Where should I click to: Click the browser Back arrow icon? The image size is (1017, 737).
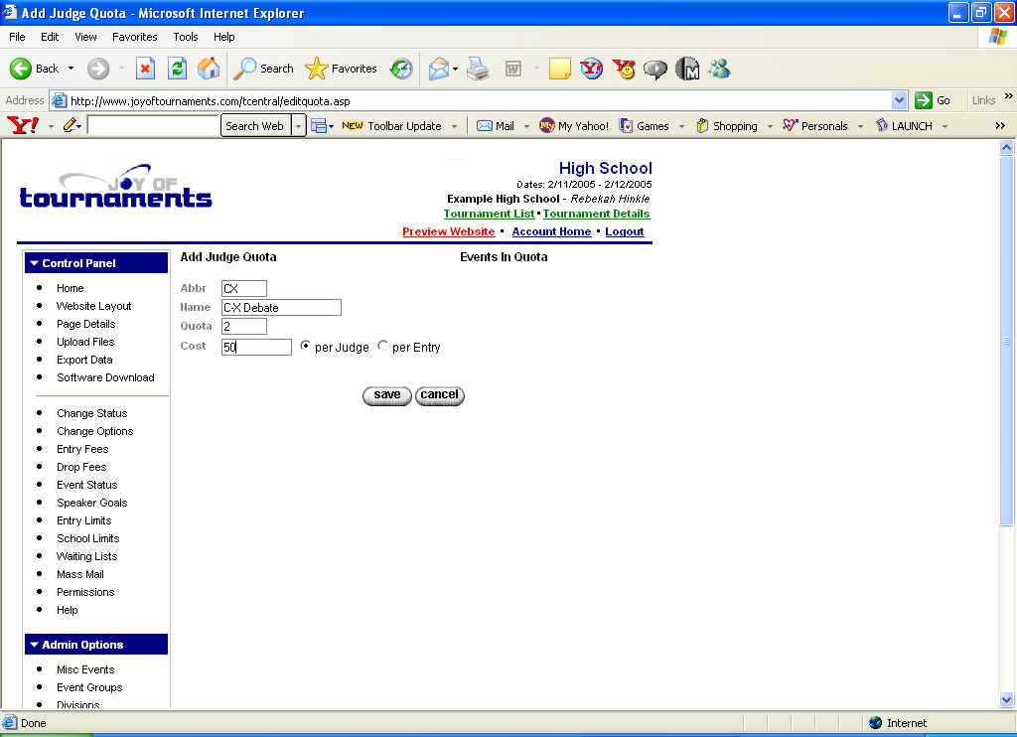[22, 69]
